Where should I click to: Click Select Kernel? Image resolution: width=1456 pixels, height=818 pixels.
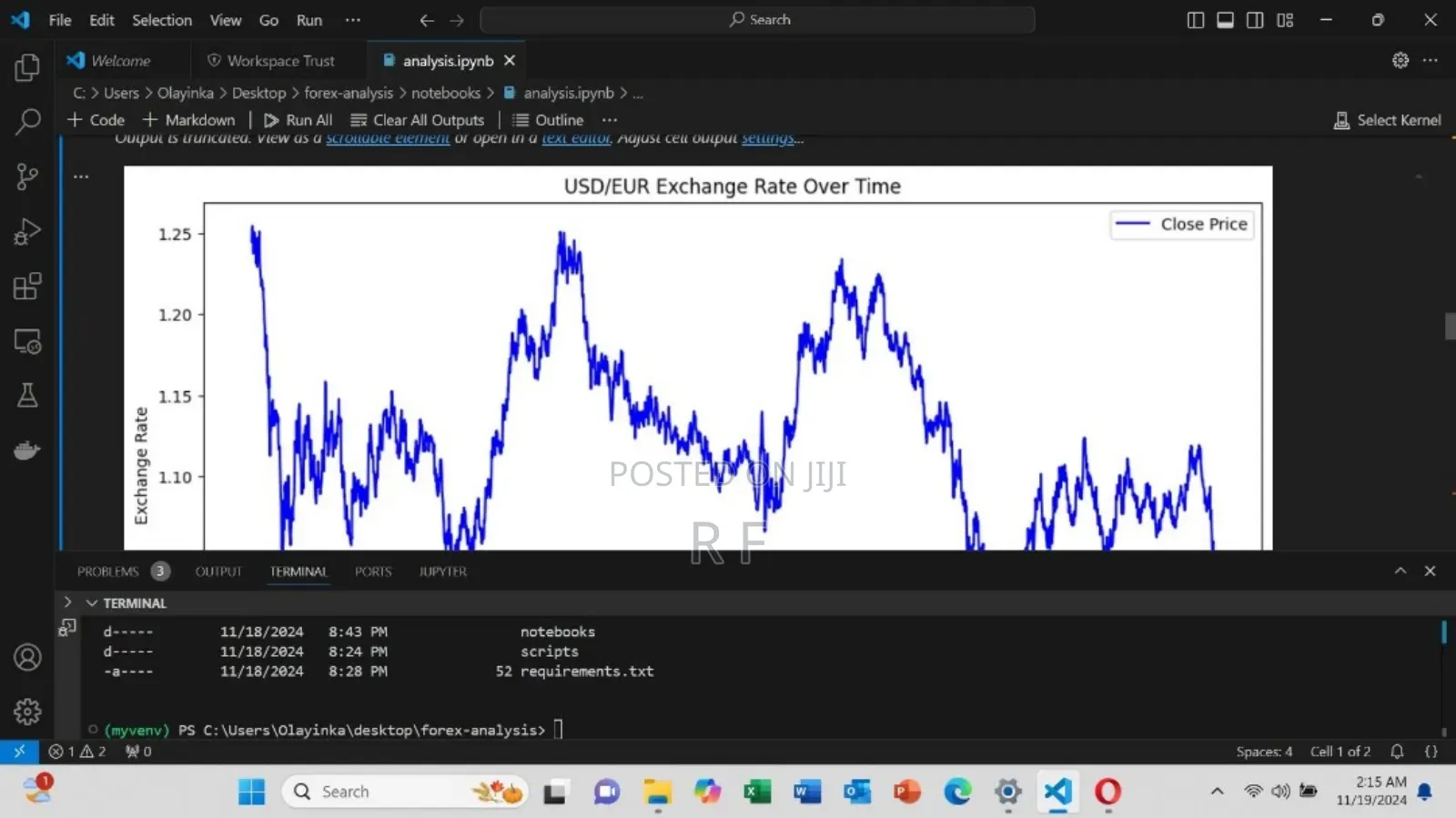(1387, 120)
